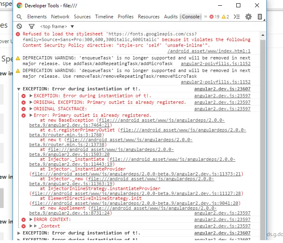
Task: Expand the ERROR CONTEXT entry
Action: coord(31,219)
